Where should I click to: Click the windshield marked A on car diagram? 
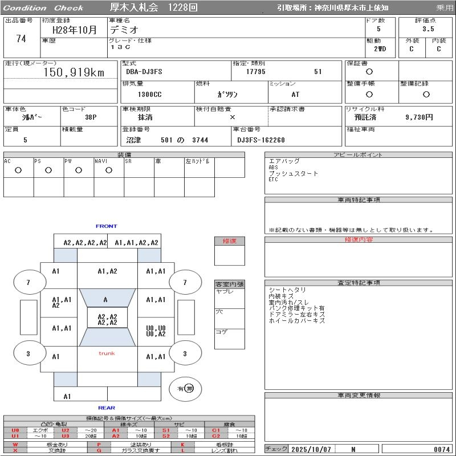pos(105,299)
